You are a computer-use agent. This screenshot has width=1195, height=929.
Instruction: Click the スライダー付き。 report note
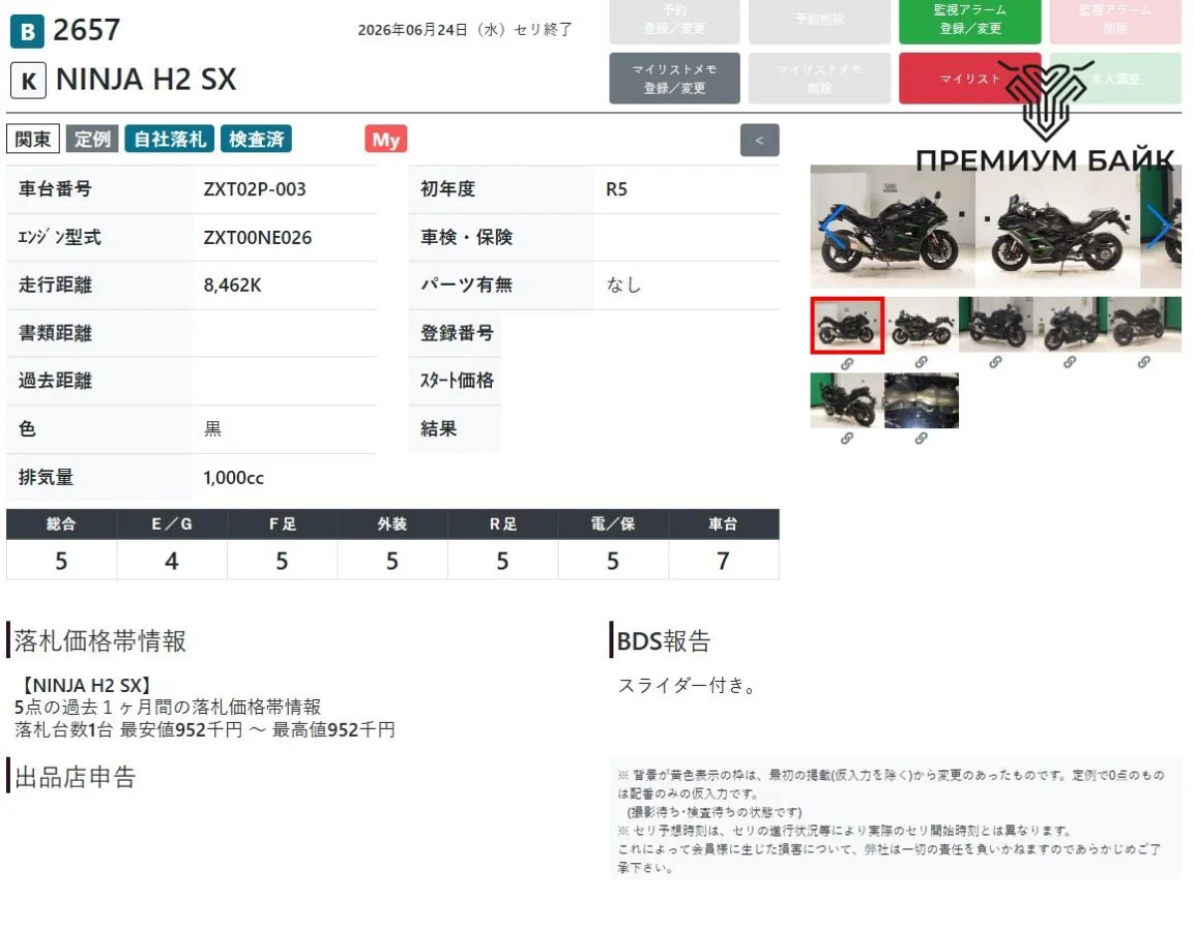[688, 686]
